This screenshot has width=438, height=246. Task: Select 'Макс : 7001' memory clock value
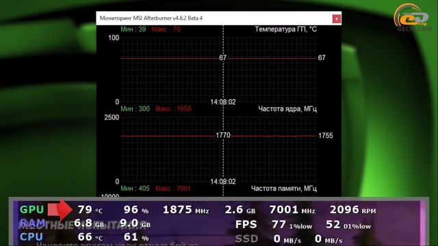point(173,189)
